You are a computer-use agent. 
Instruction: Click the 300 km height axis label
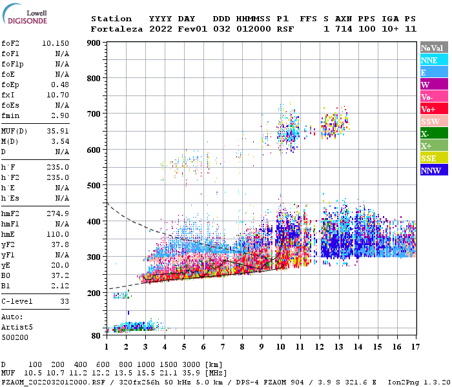[x=94, y=257]
